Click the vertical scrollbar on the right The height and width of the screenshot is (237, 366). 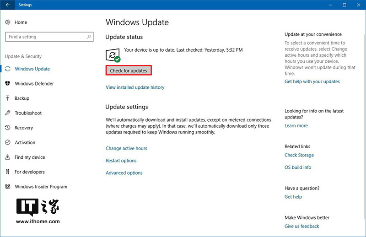[x=364, y=126]
